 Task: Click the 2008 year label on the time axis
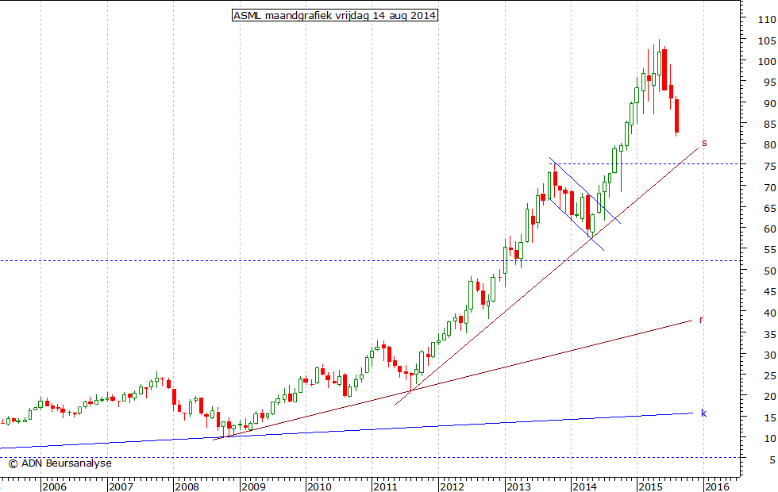pos(187,486)
